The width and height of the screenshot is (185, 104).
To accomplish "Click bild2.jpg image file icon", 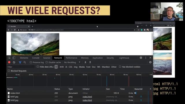I will point(9,100).
